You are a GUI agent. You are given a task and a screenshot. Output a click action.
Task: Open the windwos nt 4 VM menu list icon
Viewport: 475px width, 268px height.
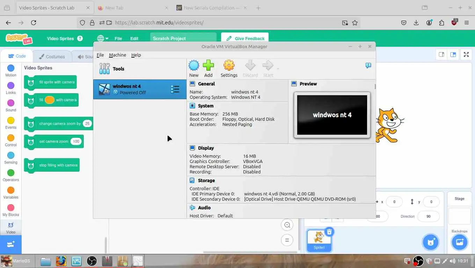click(175, 89)
